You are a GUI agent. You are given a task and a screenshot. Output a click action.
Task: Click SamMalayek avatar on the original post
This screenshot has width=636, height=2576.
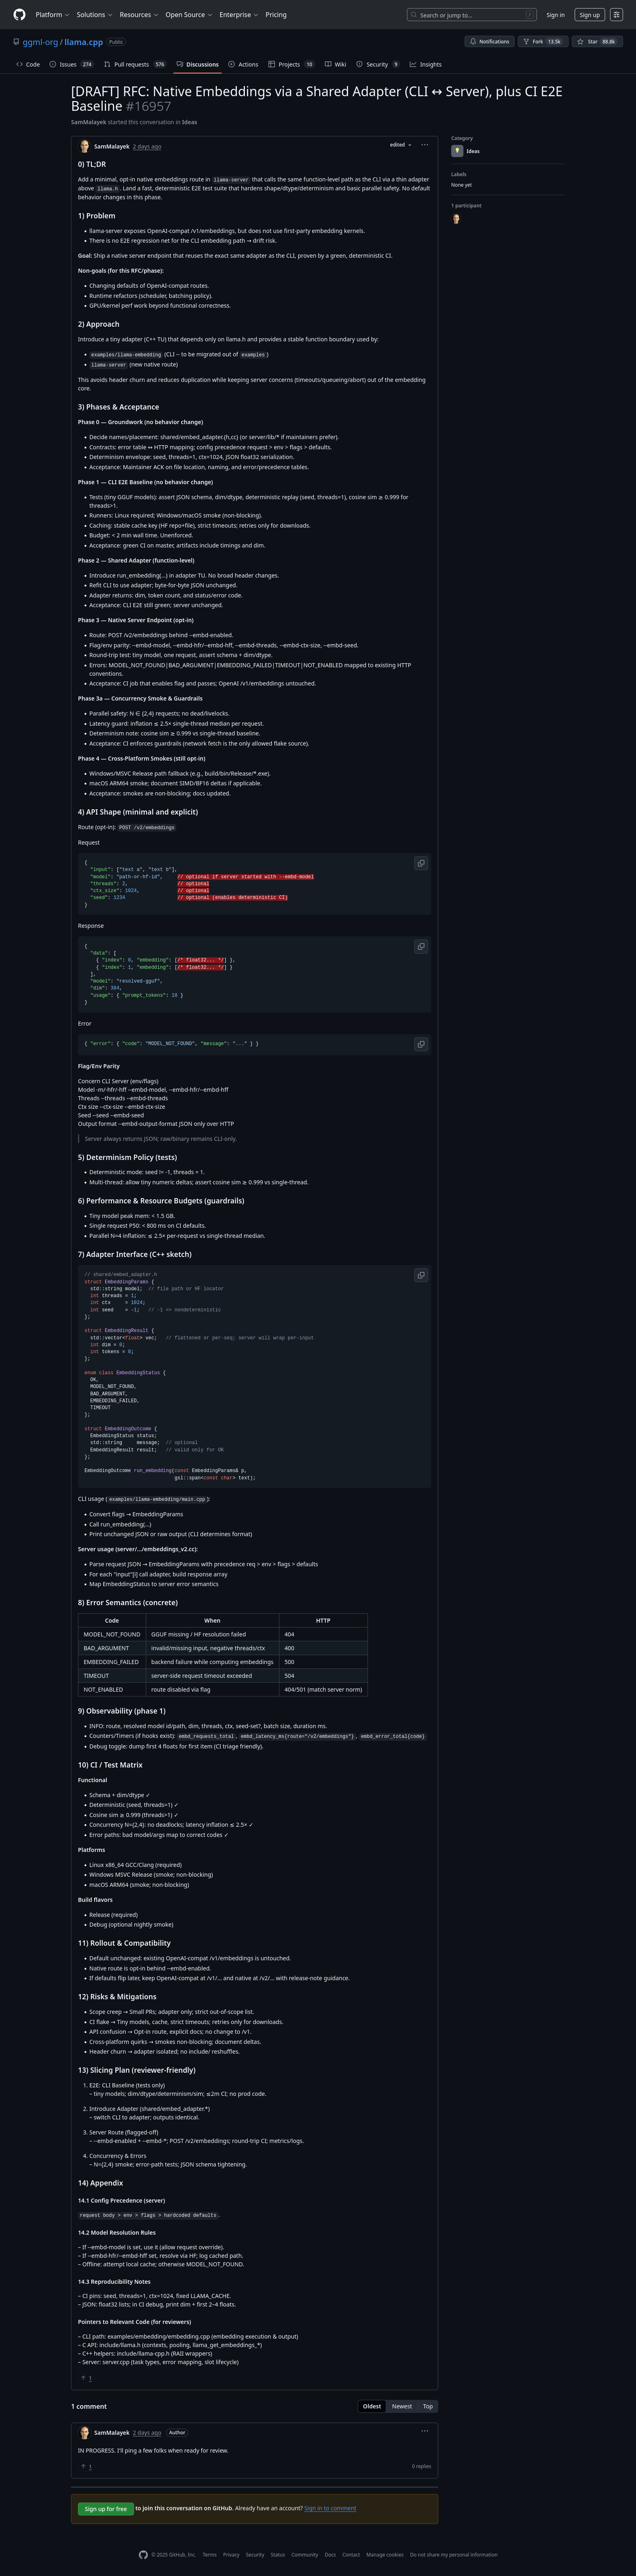point(85,146)
